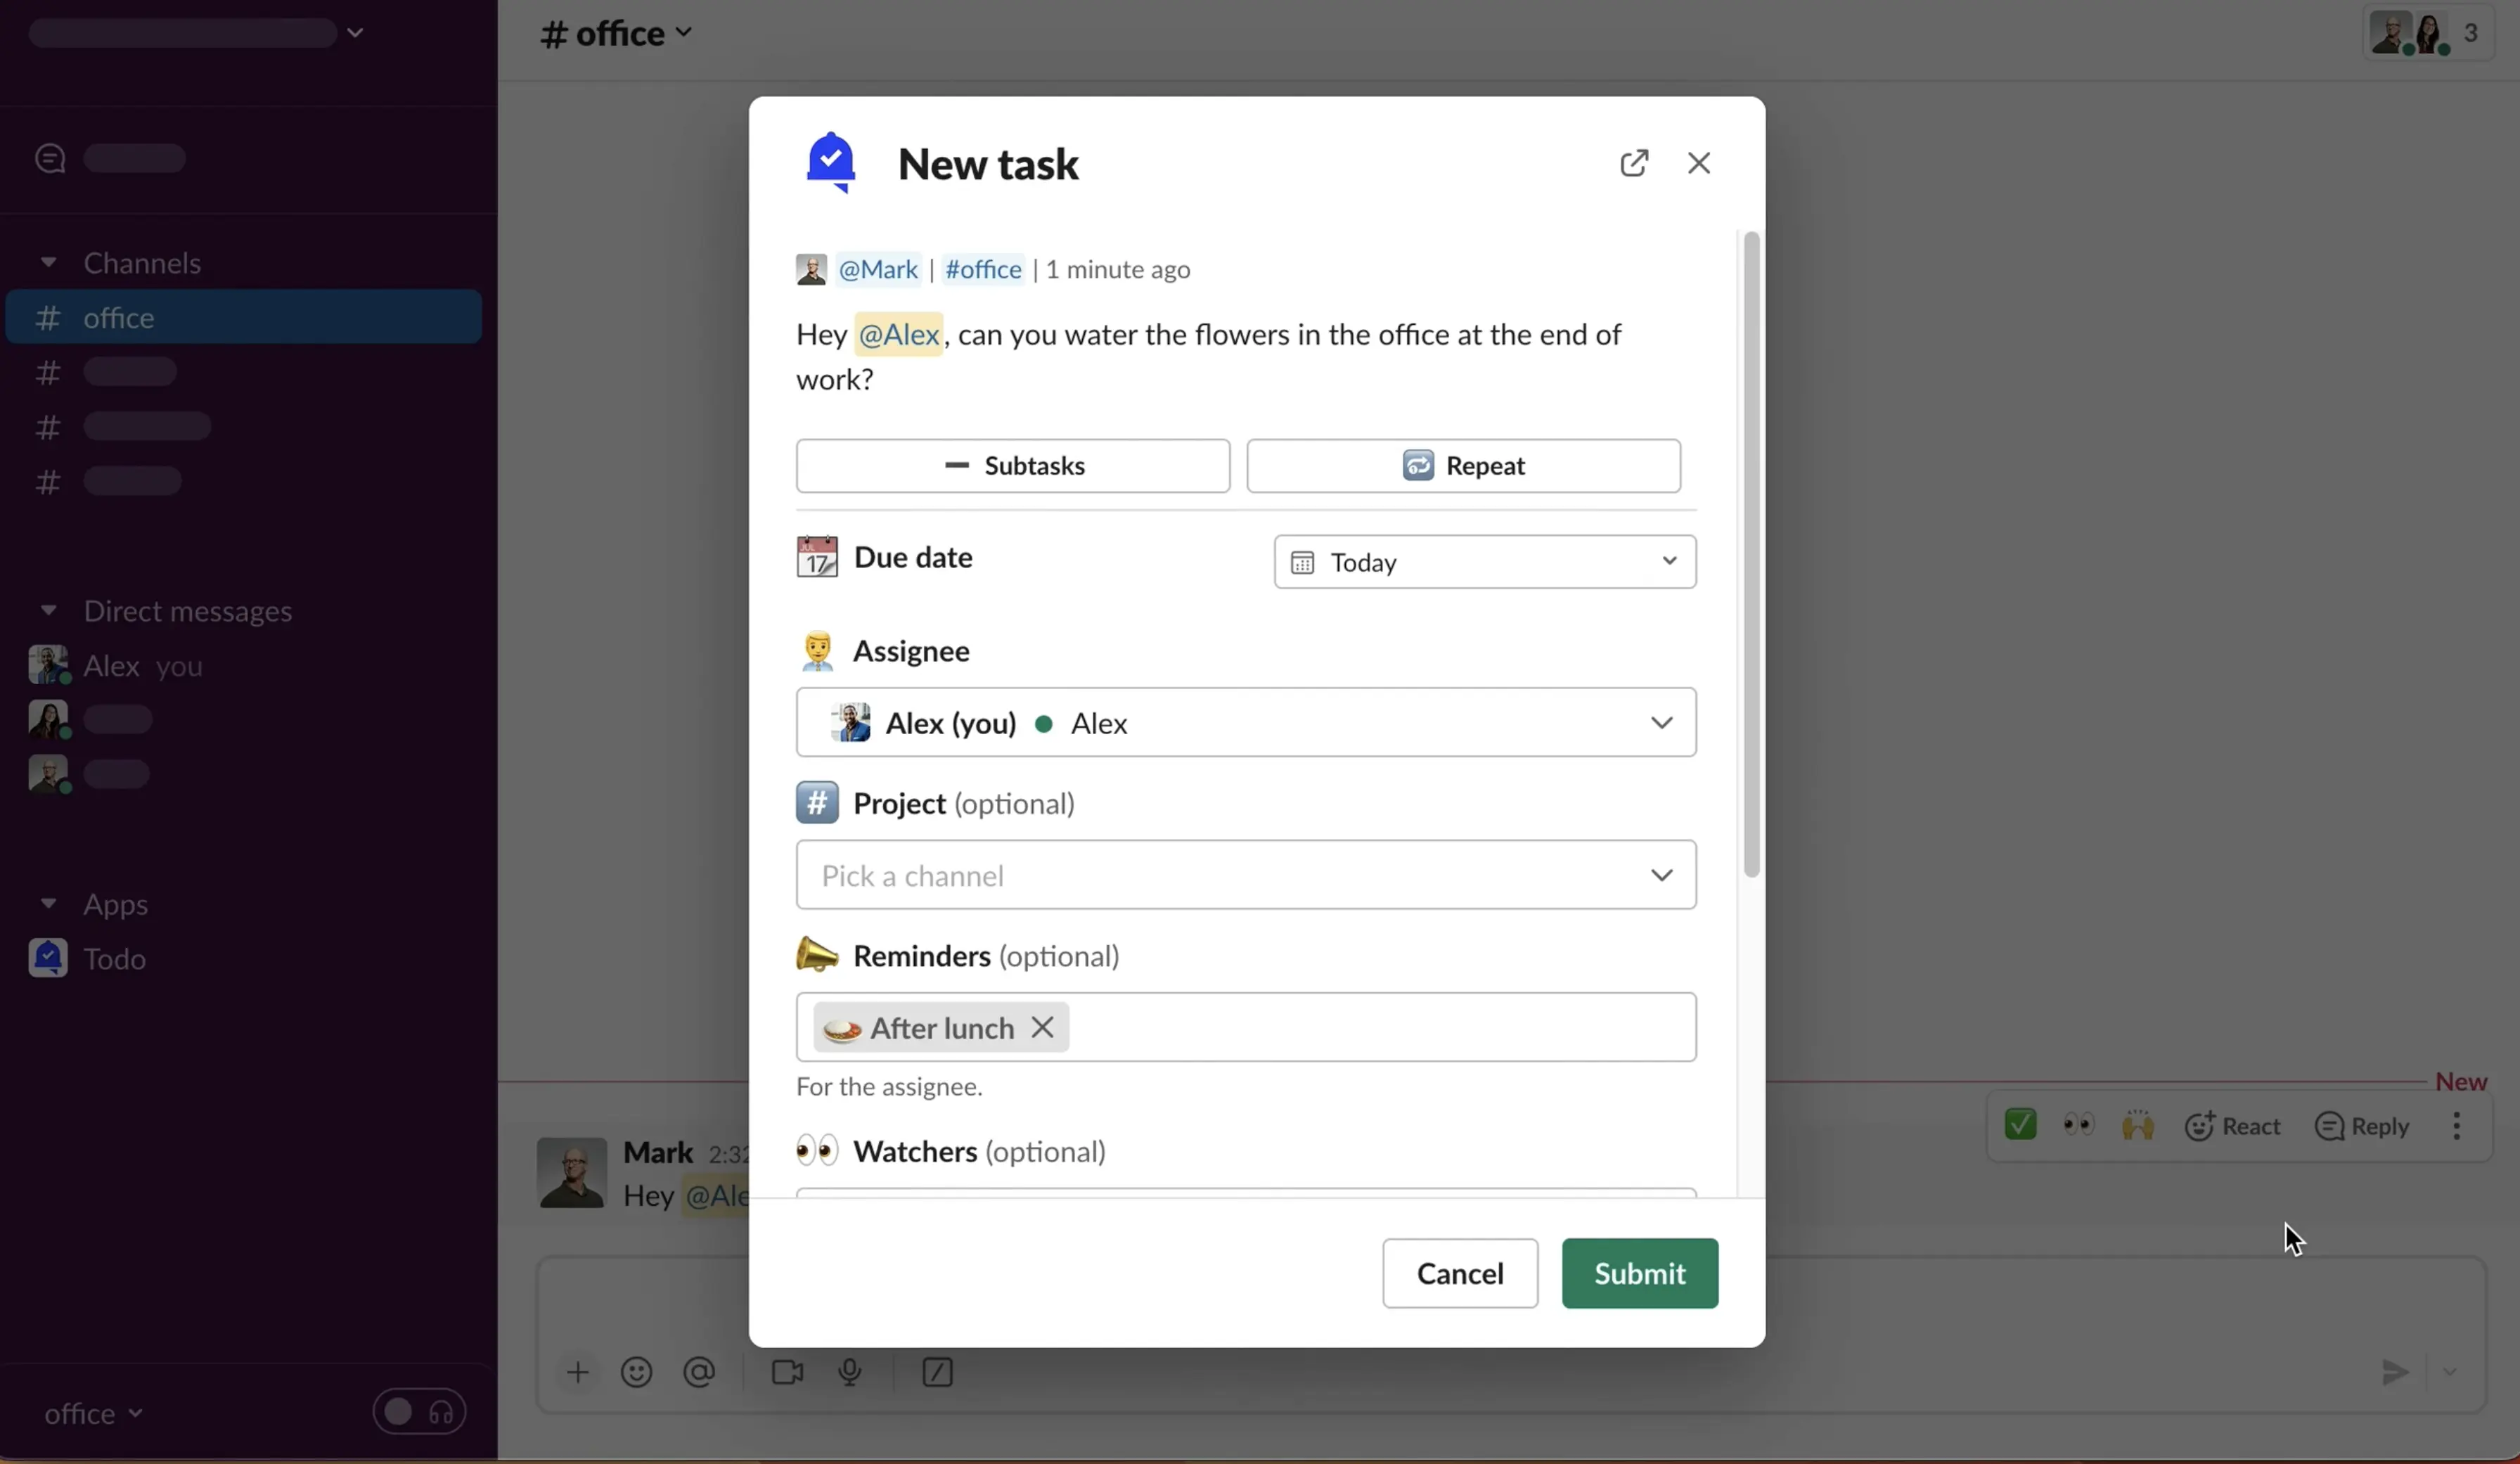Image resolution: width=2520 pixels, height=1464 pixels.
Task: Open Alex direct message
Action: [112, 665]
